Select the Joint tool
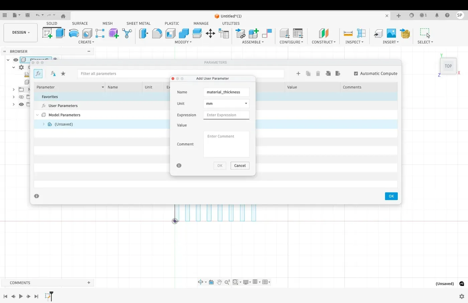This screenshot has height=303, width=468. tap(267, 33)
